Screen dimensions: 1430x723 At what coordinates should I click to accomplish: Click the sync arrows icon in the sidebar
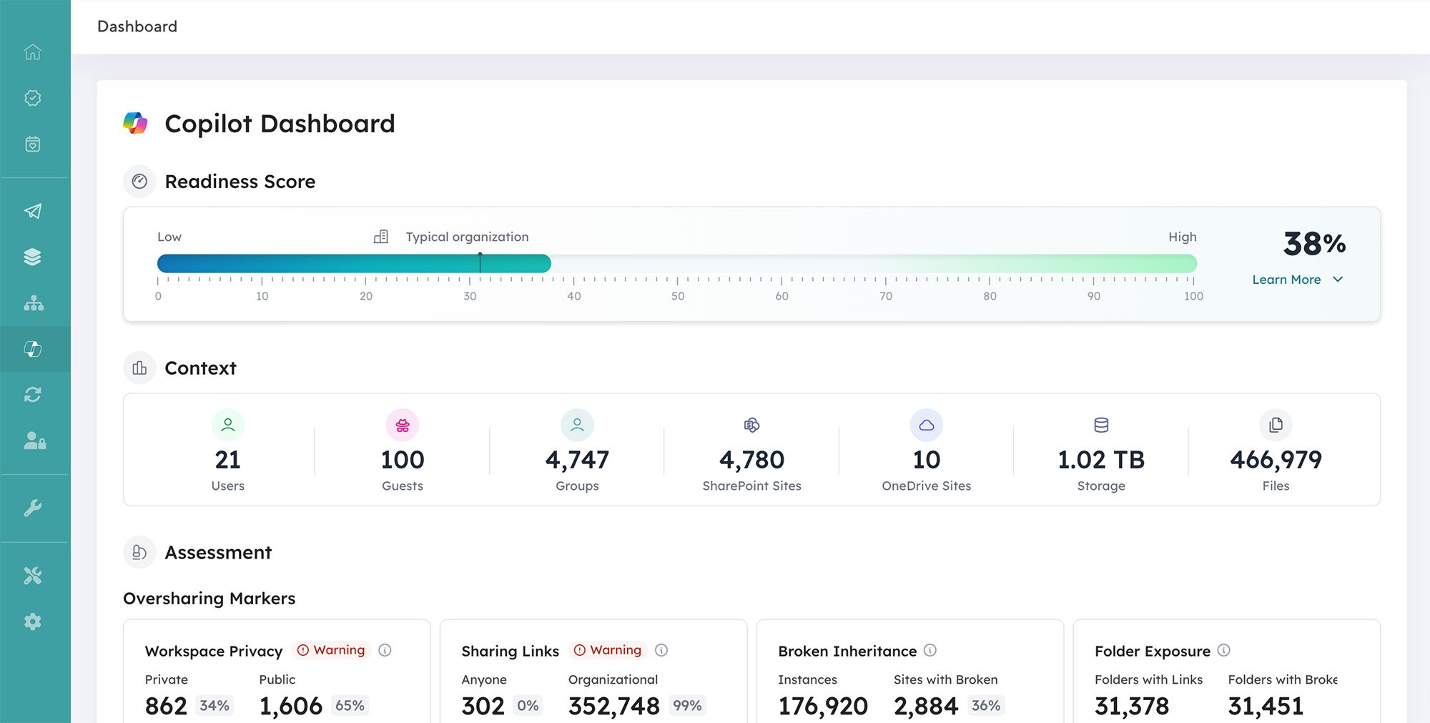(x=33, y=394)
